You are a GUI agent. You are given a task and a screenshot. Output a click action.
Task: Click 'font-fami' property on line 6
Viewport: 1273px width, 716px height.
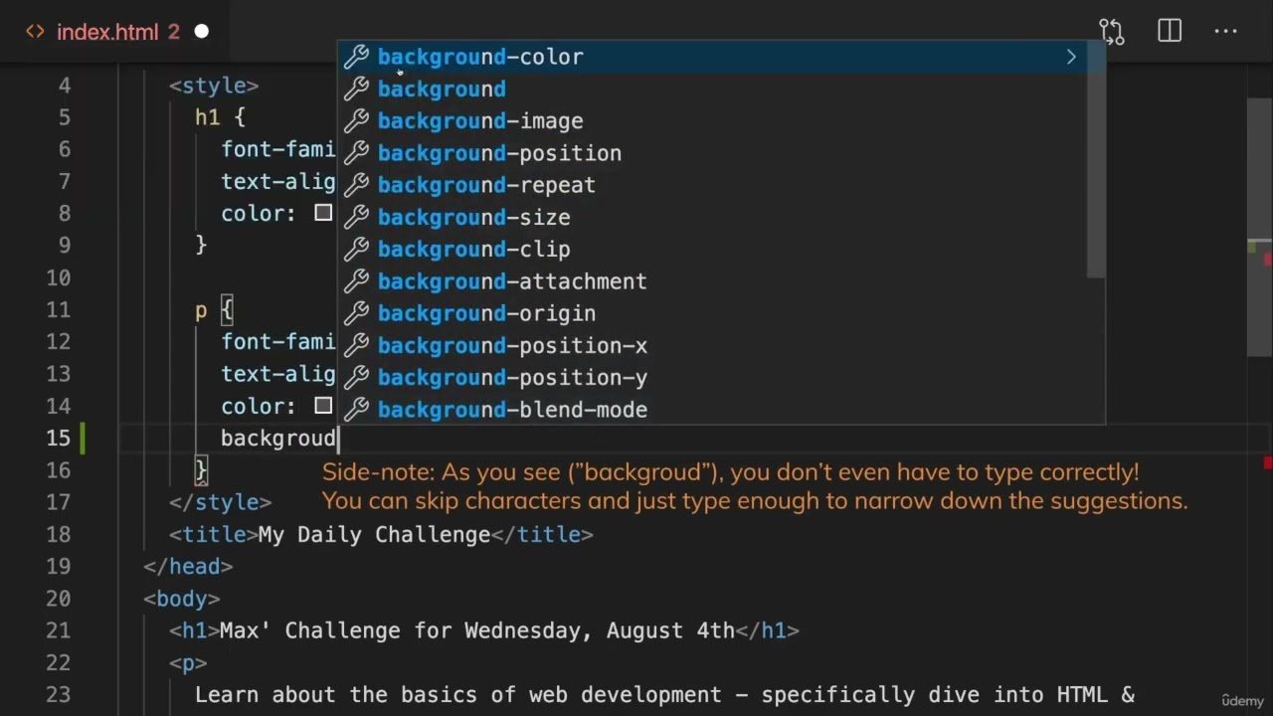(278, 149)
